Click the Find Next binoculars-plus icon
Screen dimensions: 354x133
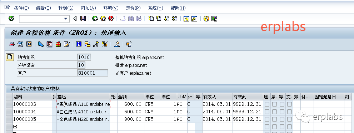pyautogui.click(x=138, y=19)
